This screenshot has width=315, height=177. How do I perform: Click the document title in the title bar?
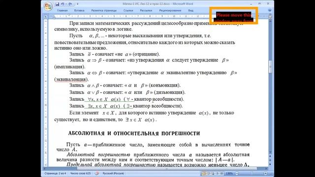coord(157,4)
